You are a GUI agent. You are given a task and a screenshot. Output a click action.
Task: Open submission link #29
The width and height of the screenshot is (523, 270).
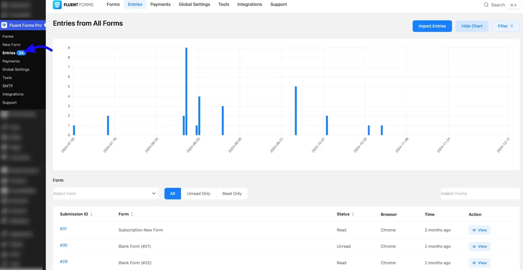(64, 262)
